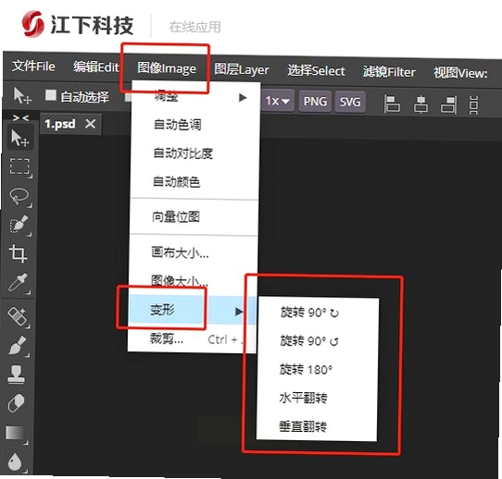Viewport: 502px width, 479px height.
Task: Expand the 变形 submenu arrow
Action: pos(239,312)
